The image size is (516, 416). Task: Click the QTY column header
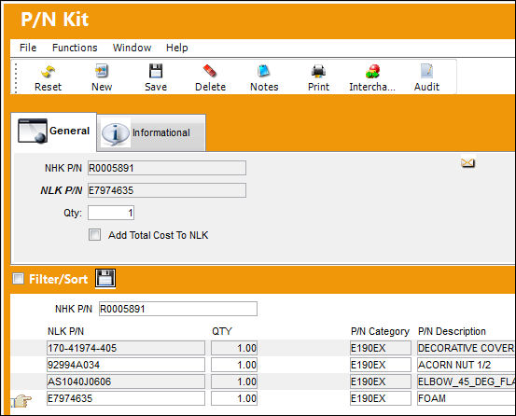(x=222, y=331)
